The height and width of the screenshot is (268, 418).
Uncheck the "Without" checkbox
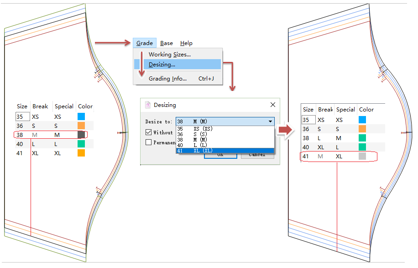coord(148,132)
